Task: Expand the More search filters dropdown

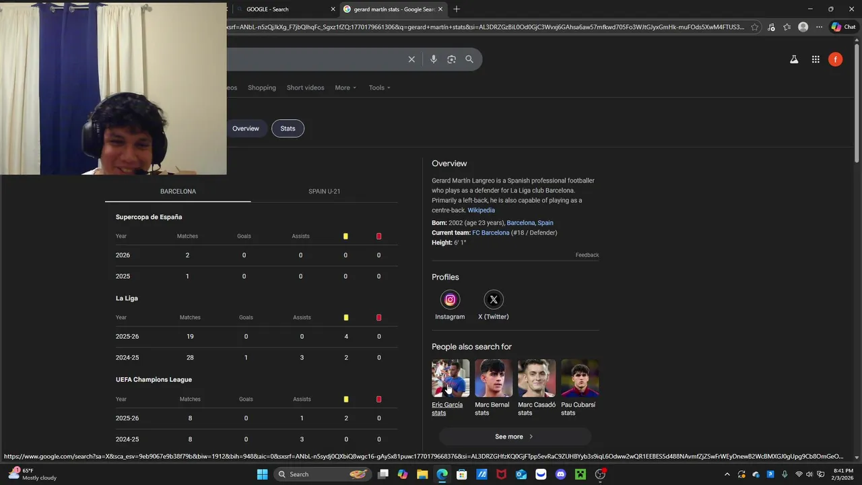Action: pos(345,88)
